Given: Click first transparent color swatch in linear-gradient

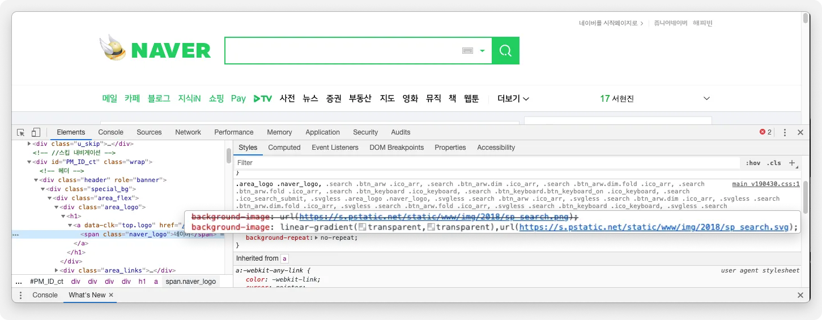Looking at the screenshot, I should [x=363, y=227].
